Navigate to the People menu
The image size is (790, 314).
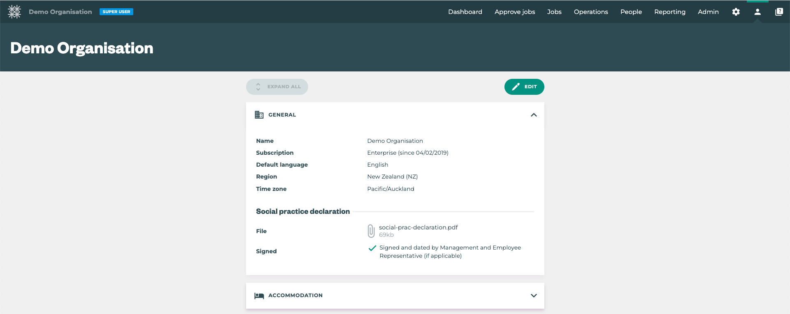[631, 12]
